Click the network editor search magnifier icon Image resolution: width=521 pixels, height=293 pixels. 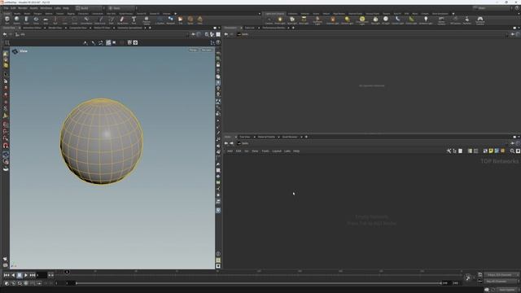tap(512, 151)
